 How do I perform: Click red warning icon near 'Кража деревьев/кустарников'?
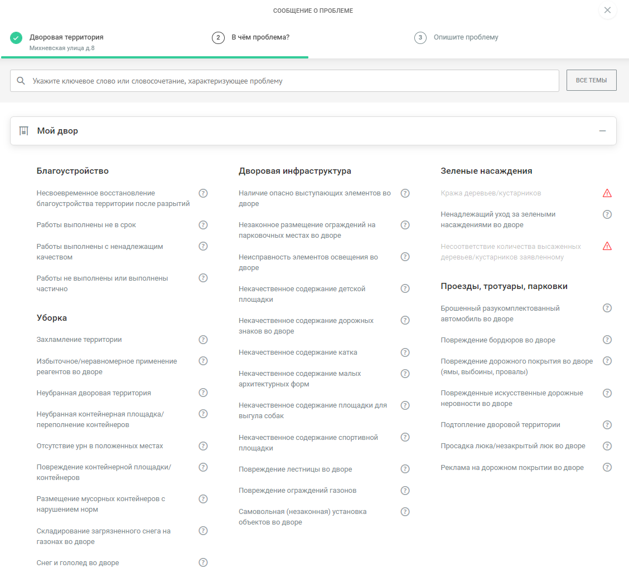click(607, 193)
